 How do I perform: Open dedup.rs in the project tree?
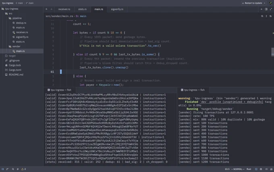click(22, 23)
